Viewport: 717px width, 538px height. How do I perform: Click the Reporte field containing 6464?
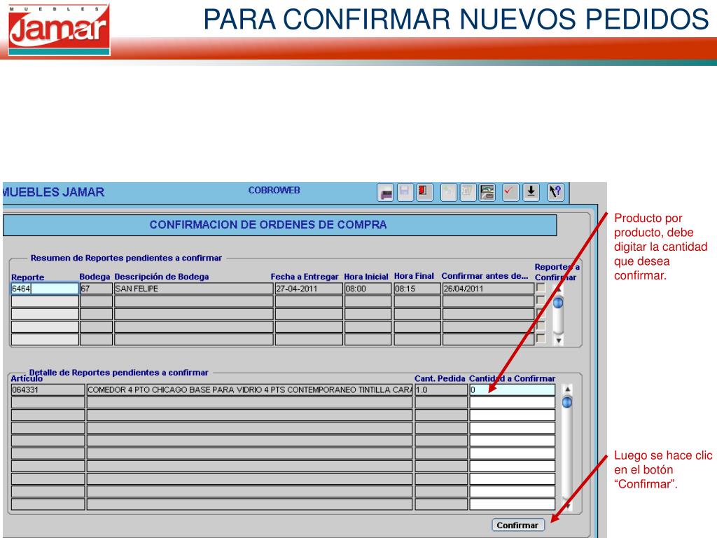(45, 289)
